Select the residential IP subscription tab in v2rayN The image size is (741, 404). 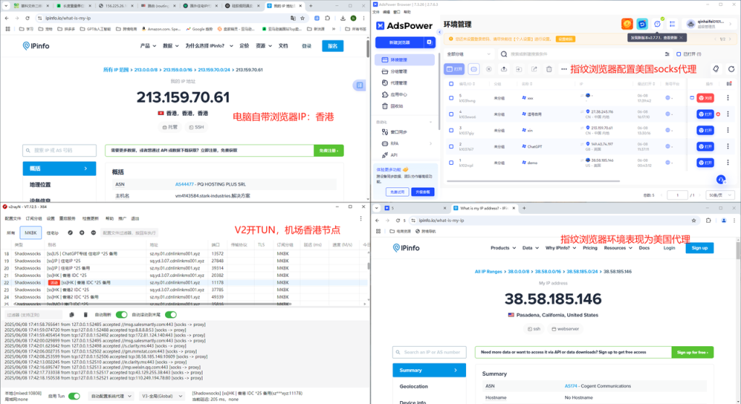pyautogui.click(x=52, y=233)
